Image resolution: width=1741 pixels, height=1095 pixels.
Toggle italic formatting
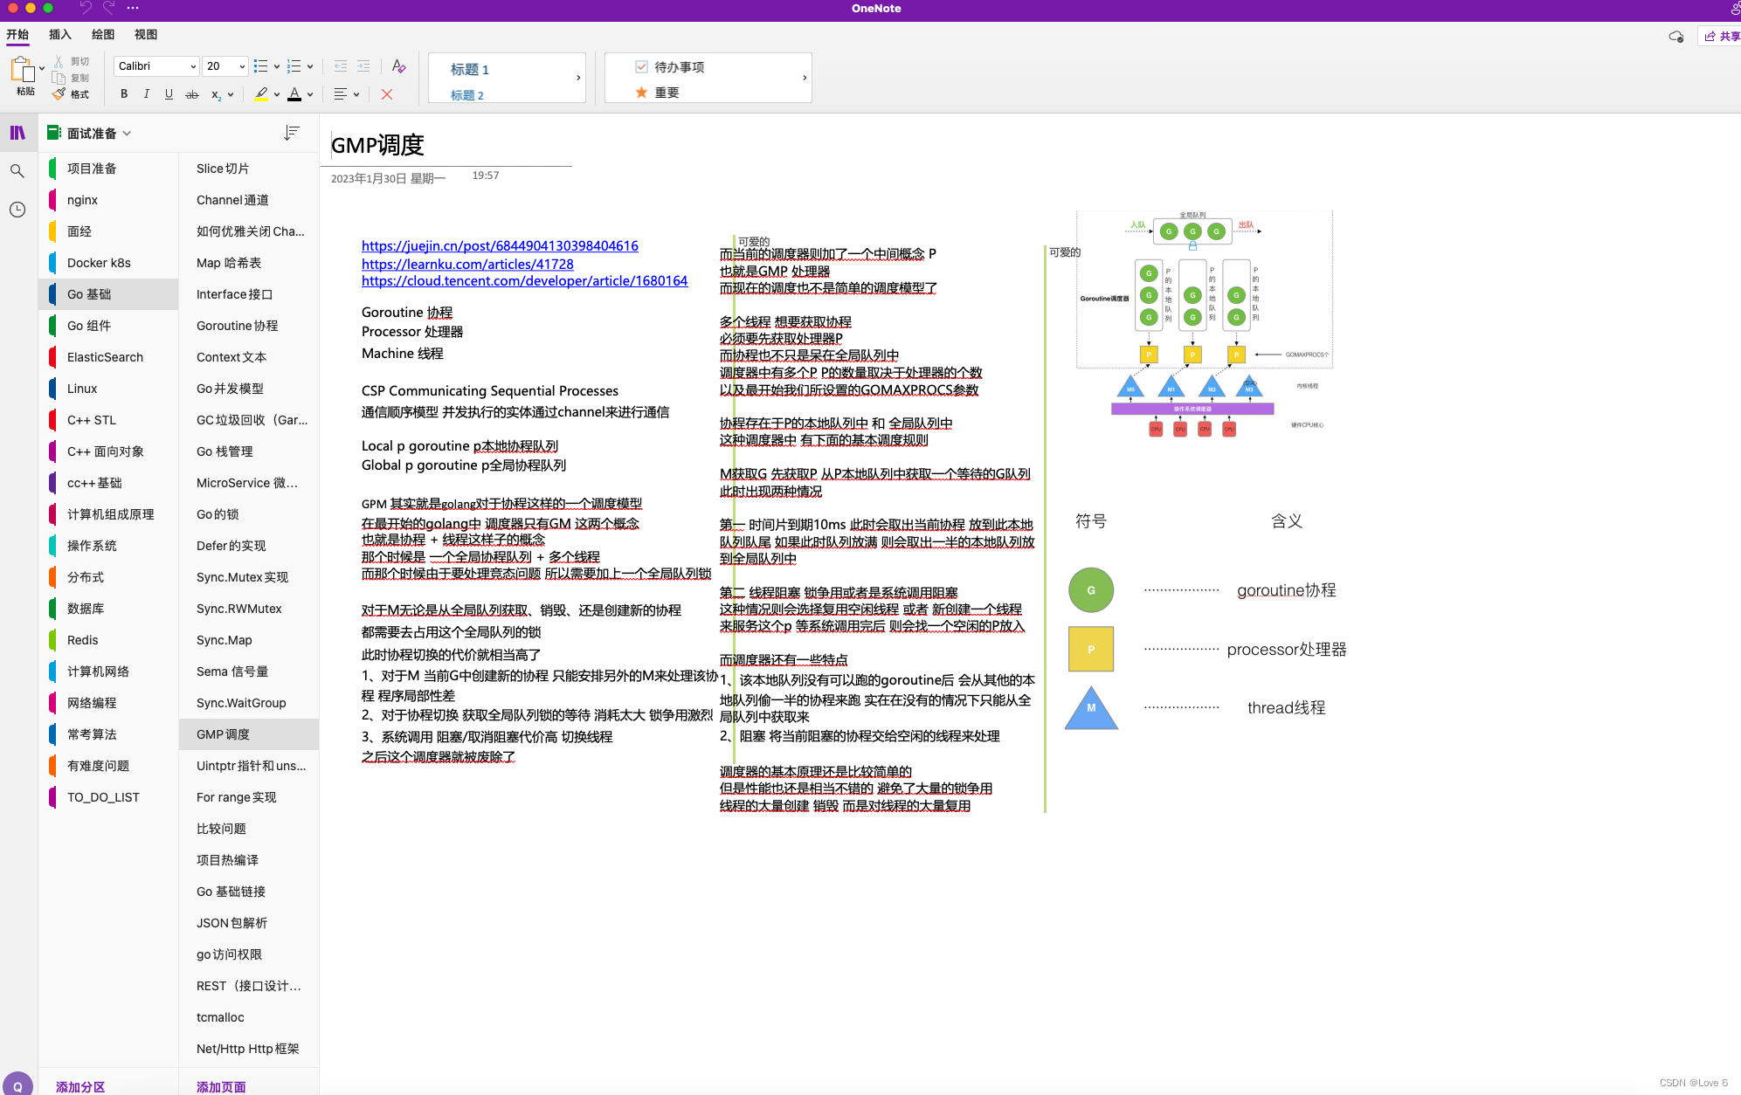pos(146,94)
